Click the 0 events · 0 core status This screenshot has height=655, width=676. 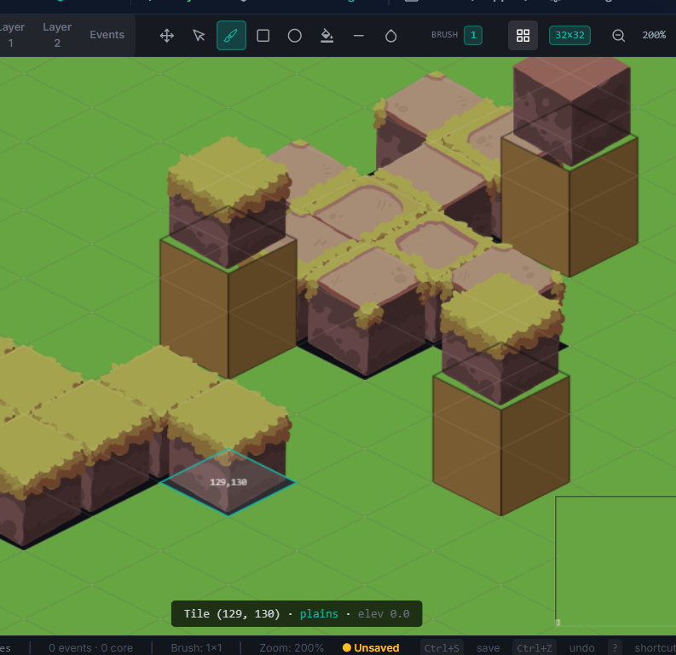point(90,647)
